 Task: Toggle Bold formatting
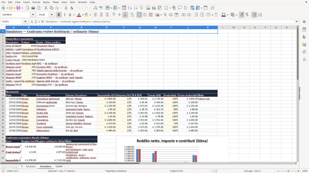59,15
